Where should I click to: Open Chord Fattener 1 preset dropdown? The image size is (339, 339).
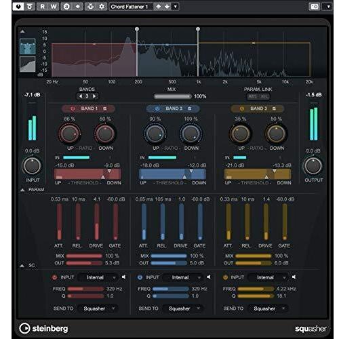176,7
